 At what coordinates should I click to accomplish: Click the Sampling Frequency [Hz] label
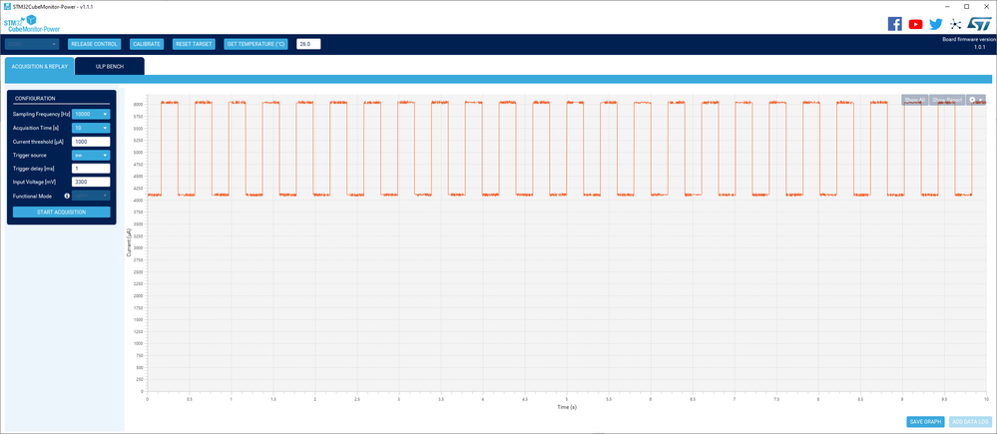[41, 114]
